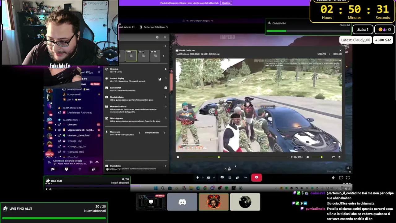Screen dimensions: 396x223
Task: Open the Annunci_Donazioni channel
Action: click(79, 135)
